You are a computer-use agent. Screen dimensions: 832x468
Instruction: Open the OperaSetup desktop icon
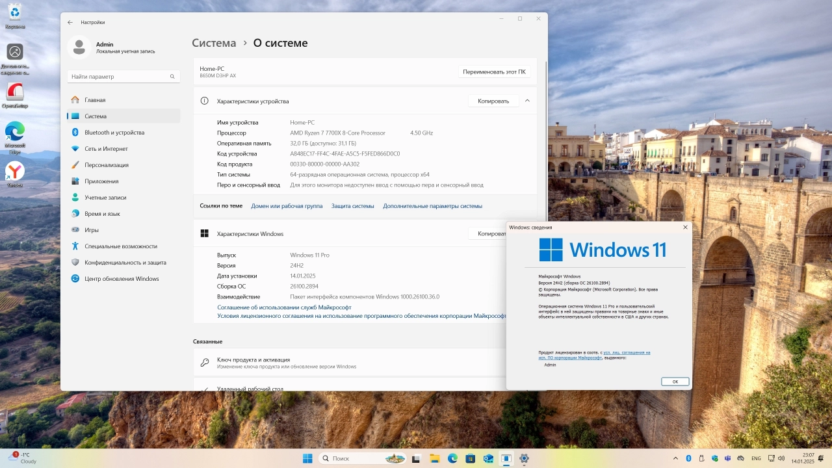coord(14,95)
